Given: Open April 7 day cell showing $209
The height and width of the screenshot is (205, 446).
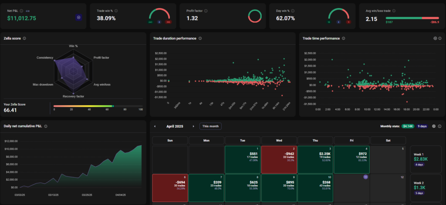Looking at the screenshot, I should [x=206, y=188].
